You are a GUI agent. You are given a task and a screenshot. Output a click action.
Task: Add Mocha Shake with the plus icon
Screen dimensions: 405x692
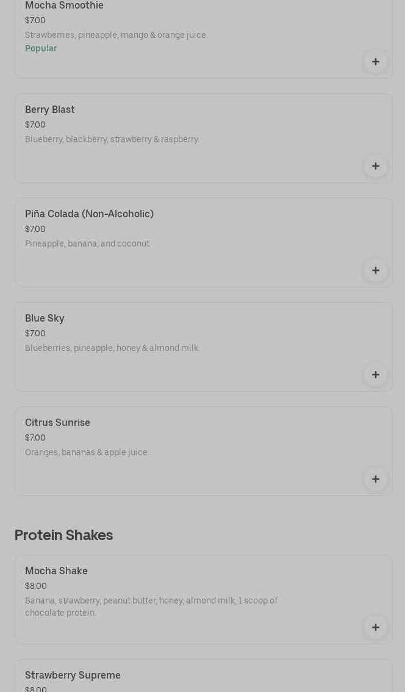click(376, 627)
